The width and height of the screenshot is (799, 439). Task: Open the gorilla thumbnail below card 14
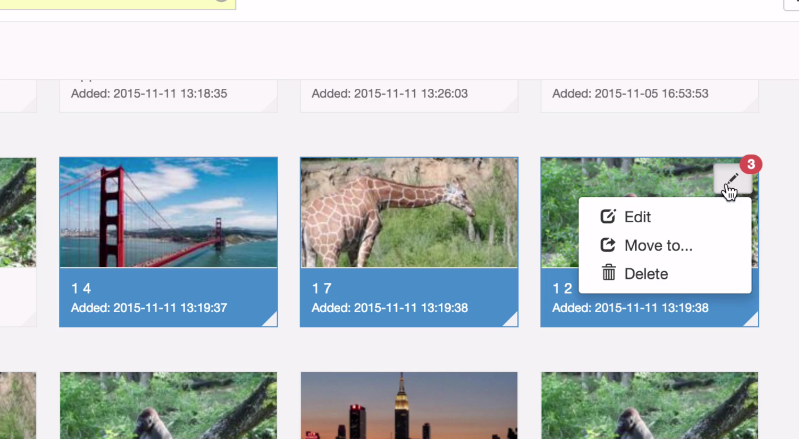[x=168, y=405]
